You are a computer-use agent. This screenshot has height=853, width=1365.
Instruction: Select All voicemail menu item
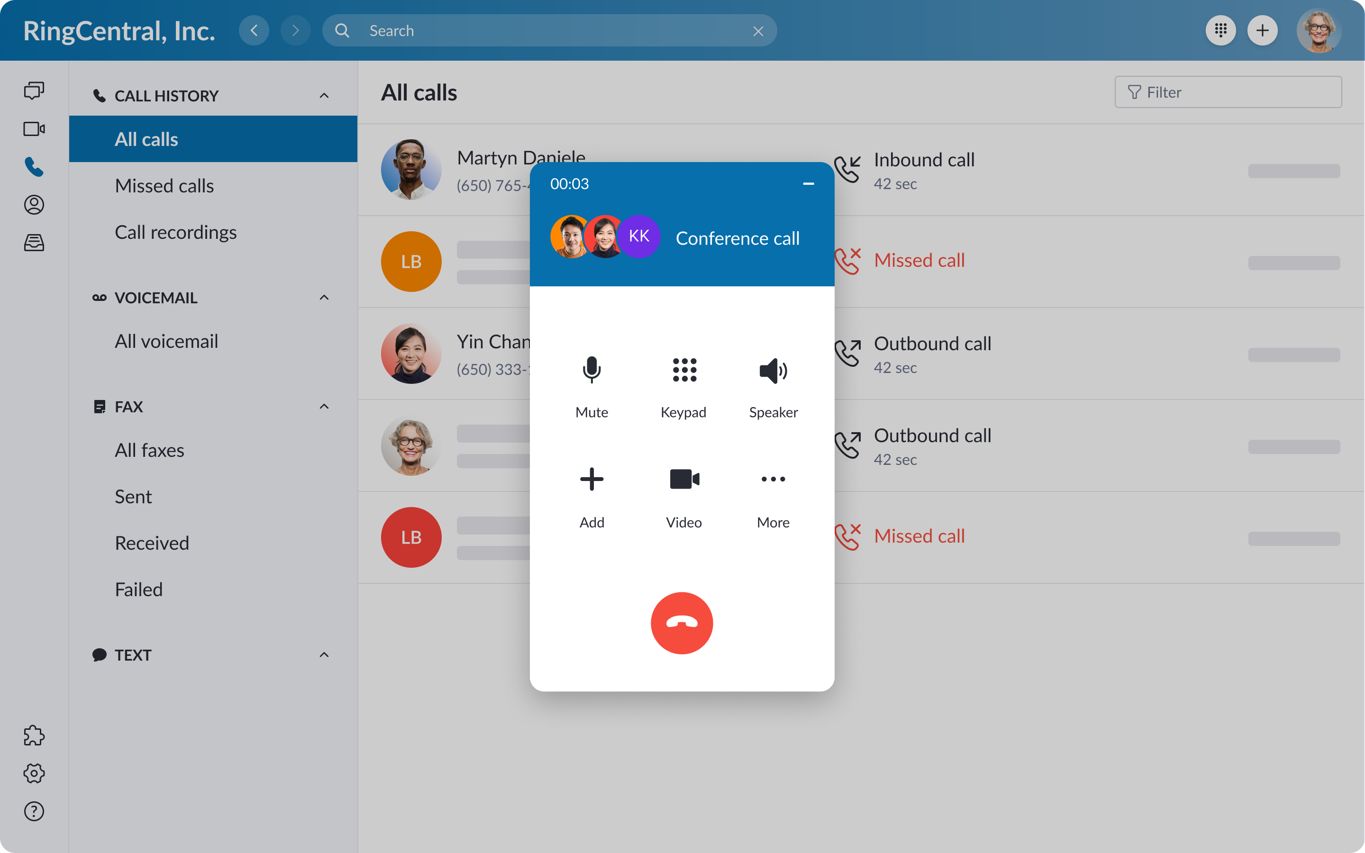167,340
